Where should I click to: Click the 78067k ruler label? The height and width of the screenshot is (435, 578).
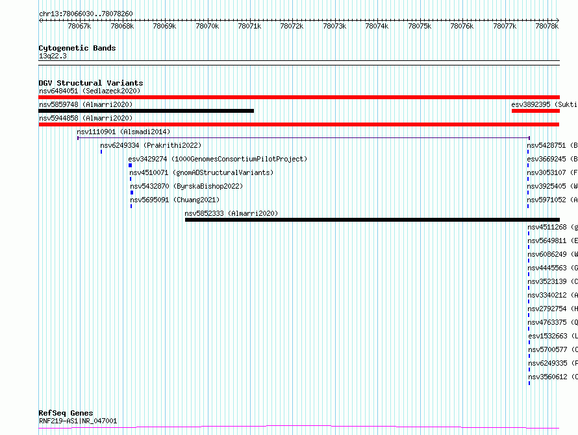click(x=79, y=26)
